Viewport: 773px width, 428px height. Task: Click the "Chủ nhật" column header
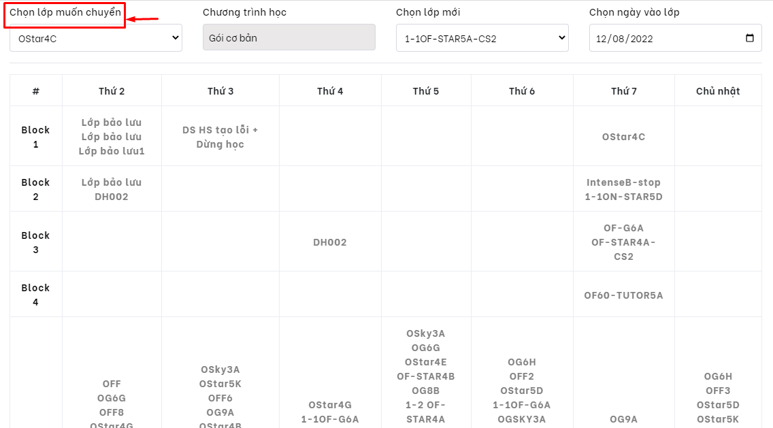coord(718,90)
